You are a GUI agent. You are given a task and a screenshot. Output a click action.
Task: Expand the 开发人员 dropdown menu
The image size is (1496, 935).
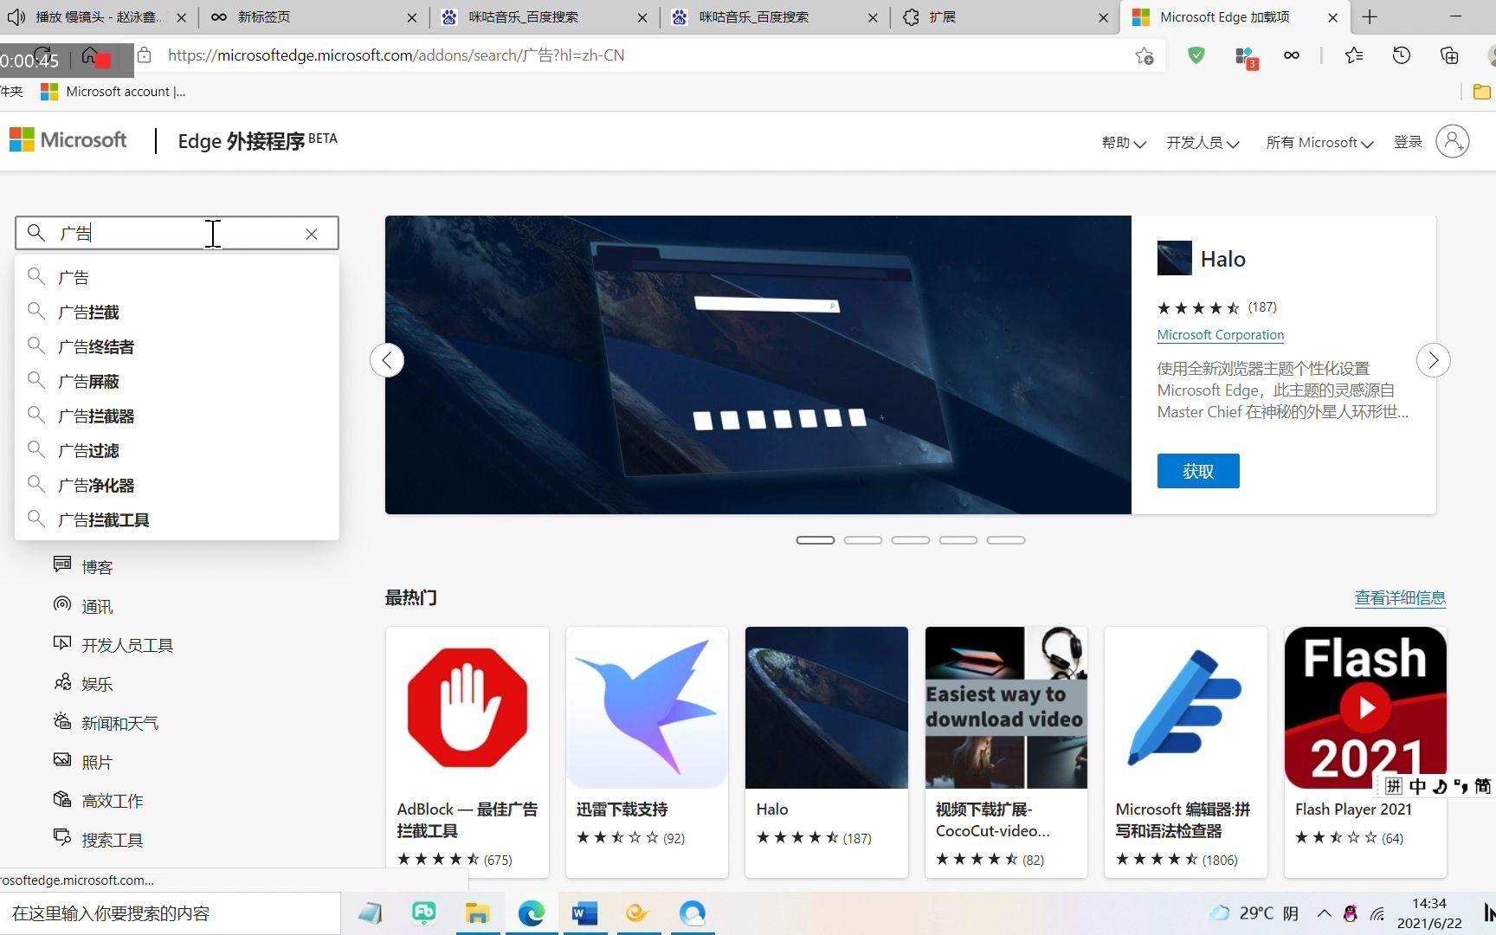pyautogui.click(x=1203, y=143)
